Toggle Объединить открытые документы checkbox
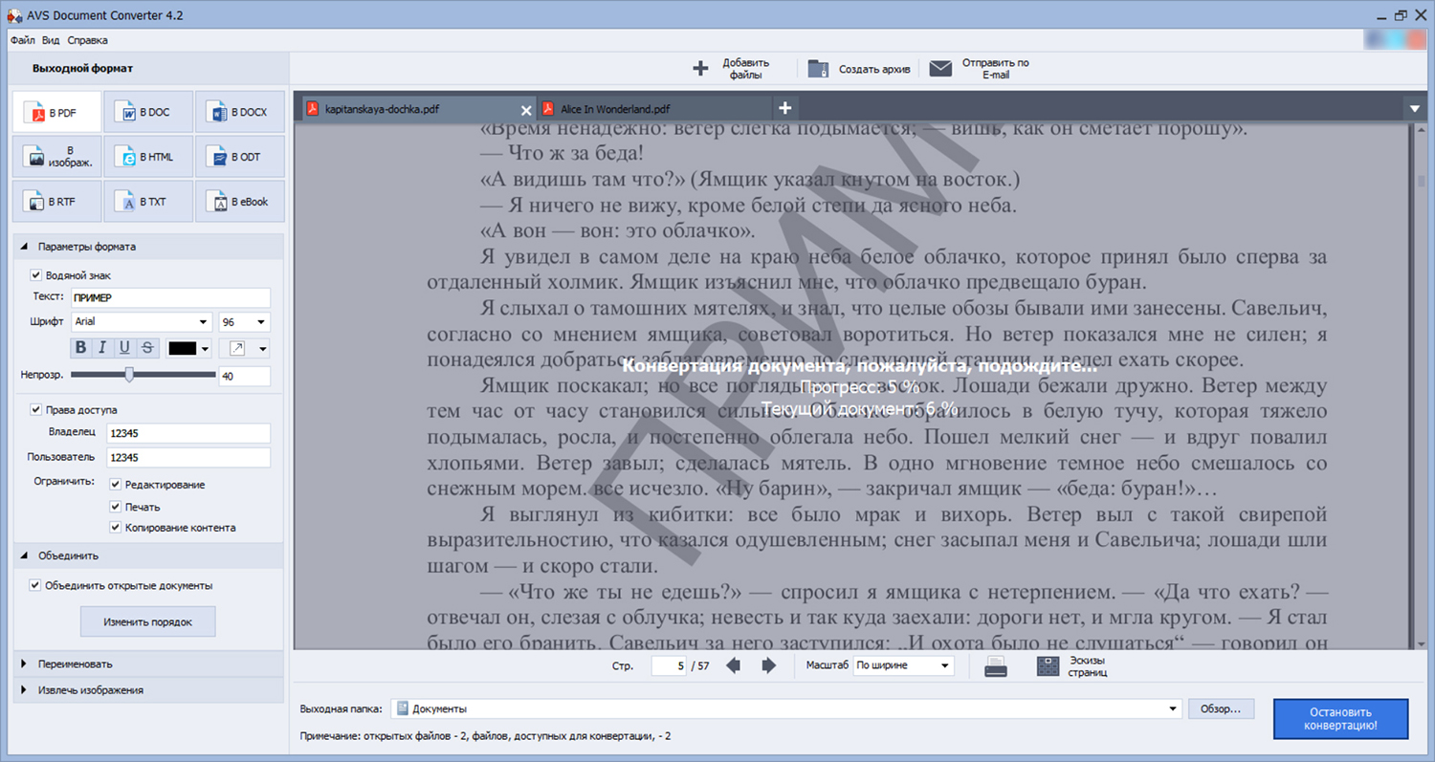The image size is (1435, 762). click(36, 585)
